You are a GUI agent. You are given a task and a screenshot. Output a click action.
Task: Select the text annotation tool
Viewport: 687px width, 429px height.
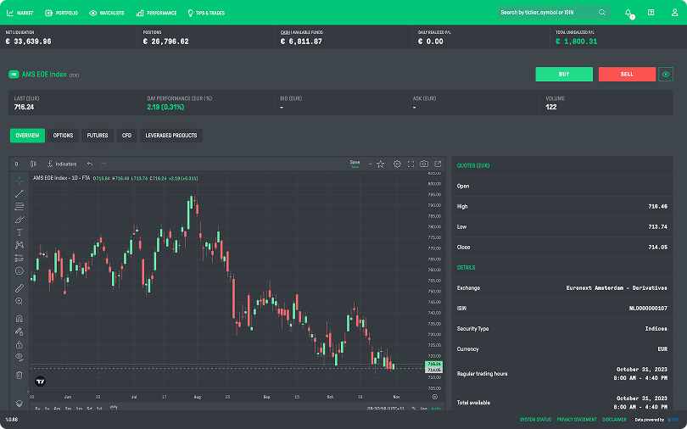(x=20, y=231)
